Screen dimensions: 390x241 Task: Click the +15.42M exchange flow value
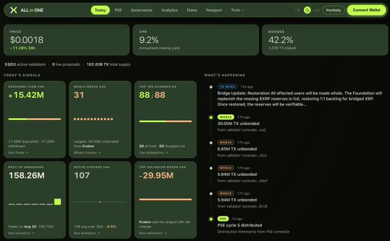(x=26, y=95)
